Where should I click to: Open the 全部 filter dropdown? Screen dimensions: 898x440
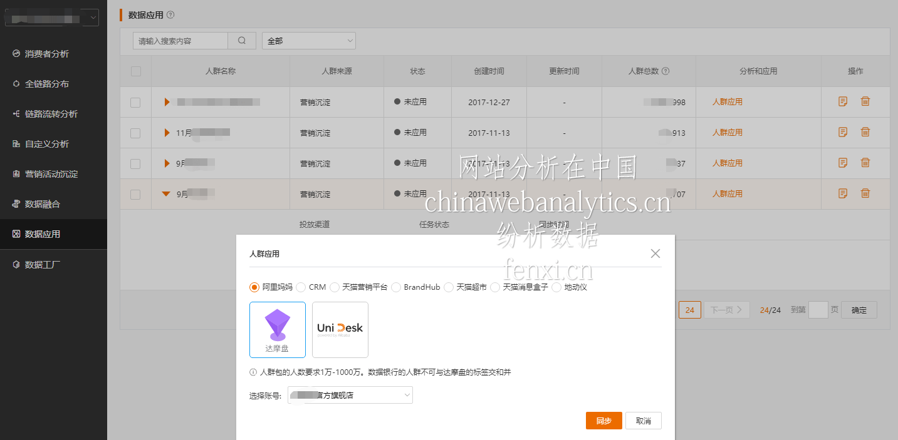[x=308, y=41]
